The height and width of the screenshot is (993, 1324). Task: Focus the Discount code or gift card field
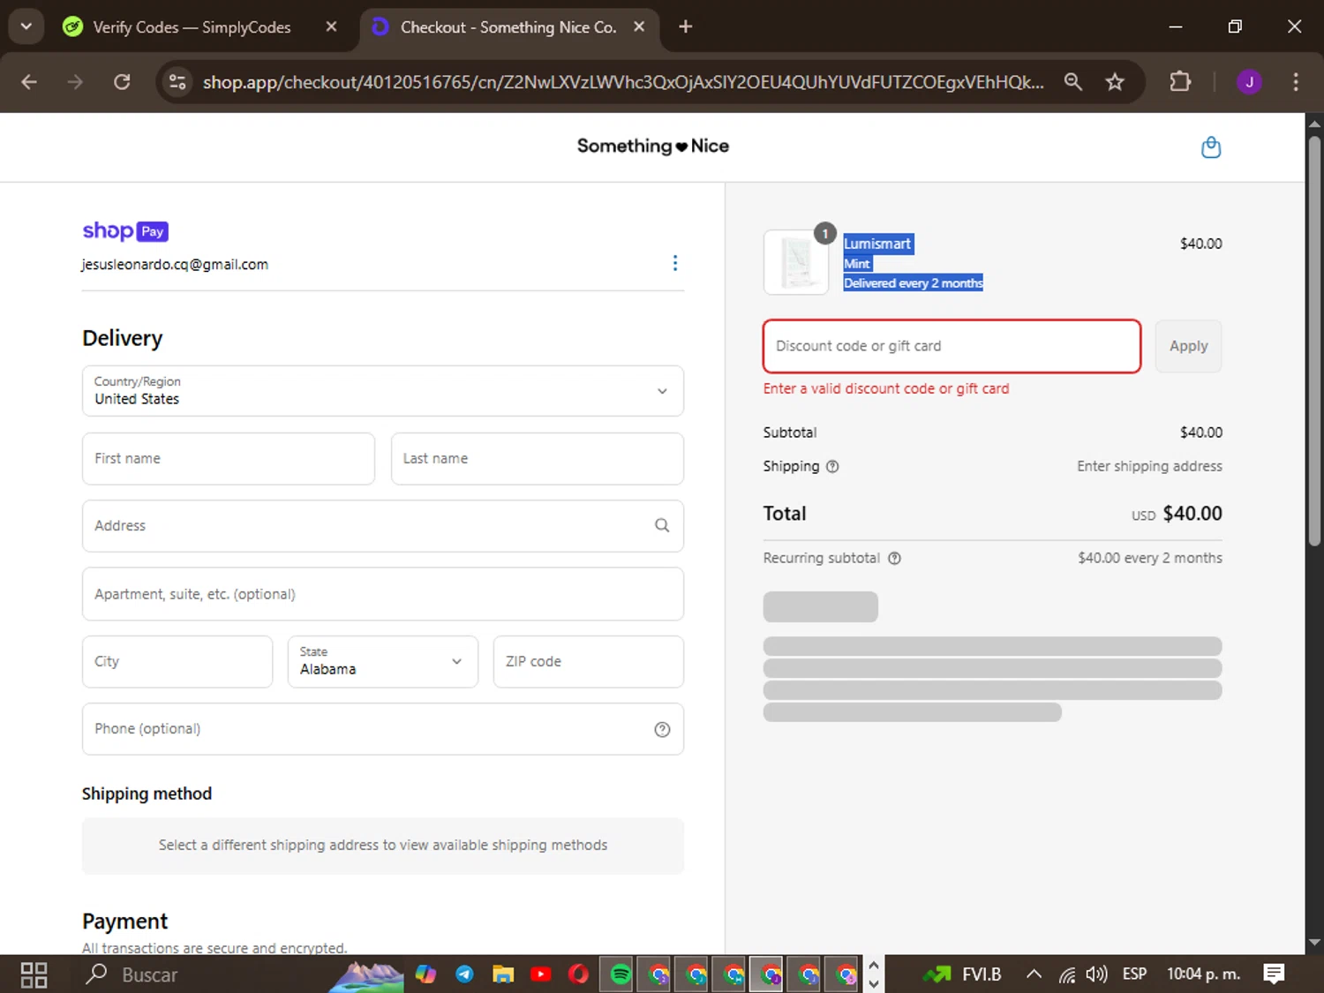952,346
